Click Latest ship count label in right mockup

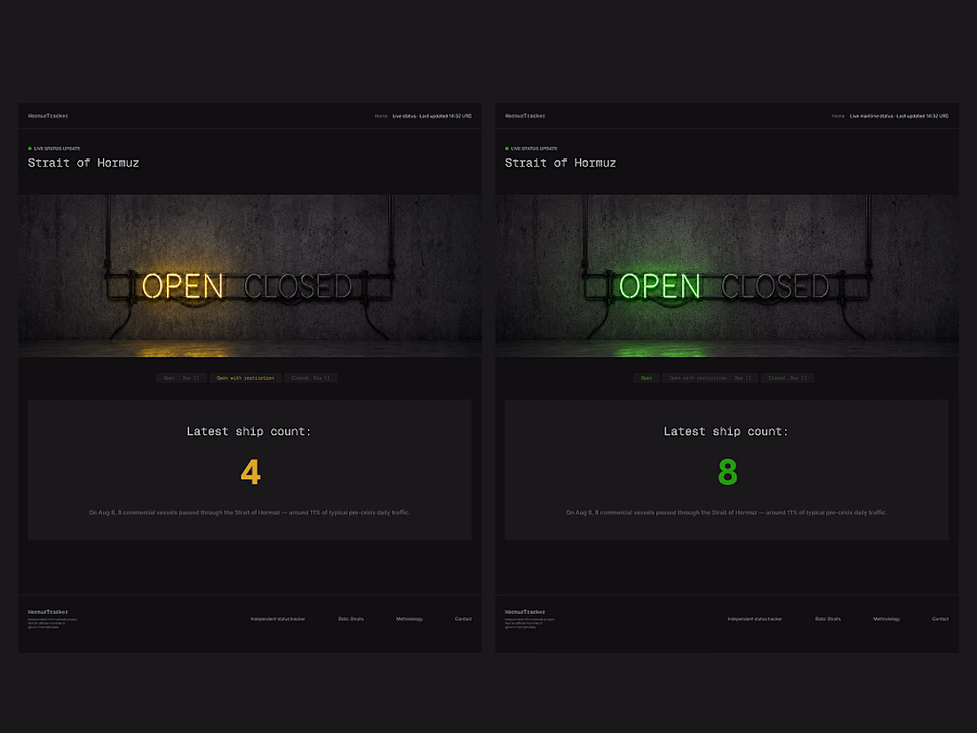pyautogui.click(x=727, y=431)
